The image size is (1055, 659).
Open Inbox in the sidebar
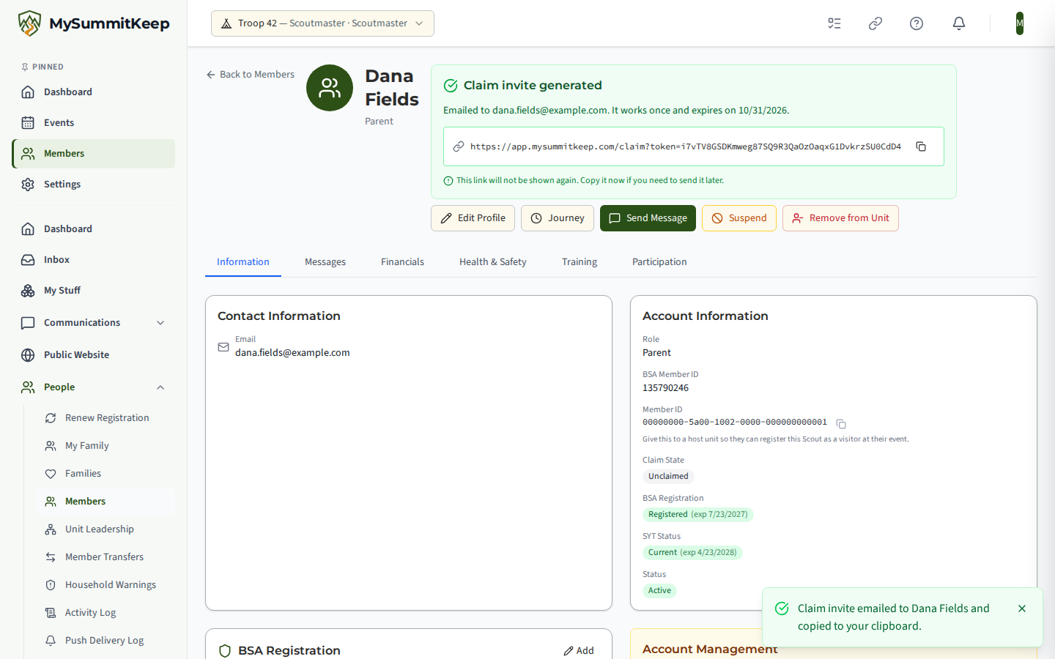point(93,260)
